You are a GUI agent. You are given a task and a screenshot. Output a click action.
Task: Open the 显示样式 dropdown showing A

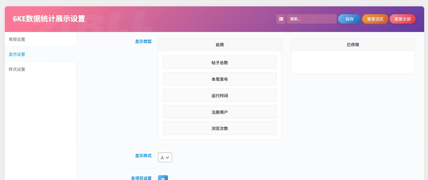click(x=165, y=157)
